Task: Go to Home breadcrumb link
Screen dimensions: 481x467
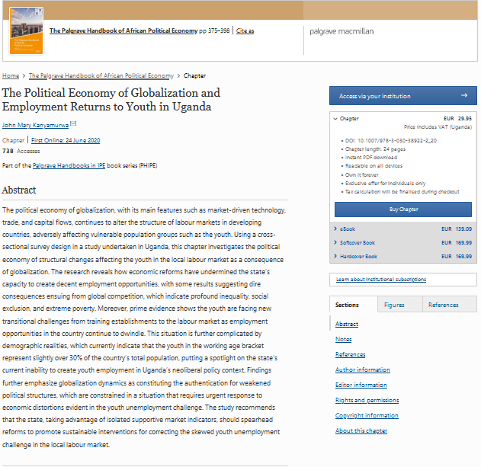Action: click(11, 76)
